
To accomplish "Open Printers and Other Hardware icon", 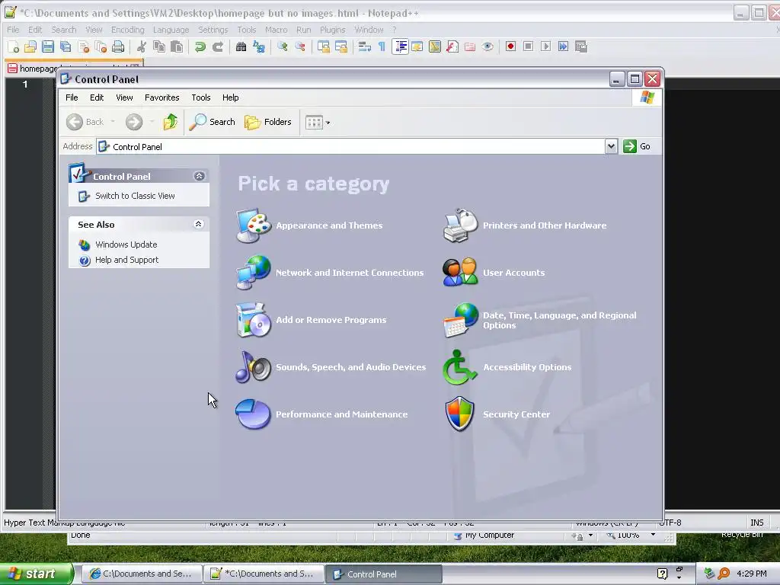I will pyautogui.click(x=460, y=225).
